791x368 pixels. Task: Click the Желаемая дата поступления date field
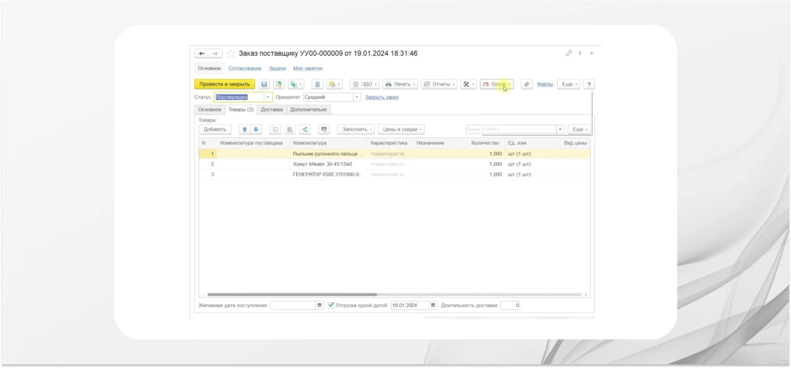coord(293,306)
